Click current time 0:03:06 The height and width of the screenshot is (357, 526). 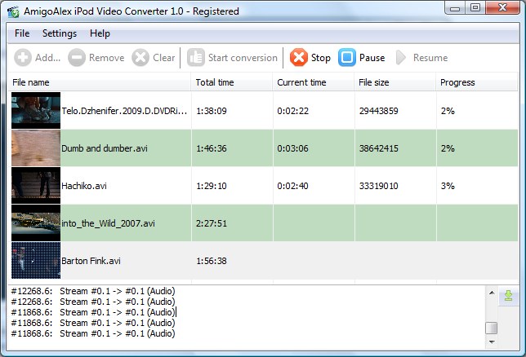click(x=293, y=148)
